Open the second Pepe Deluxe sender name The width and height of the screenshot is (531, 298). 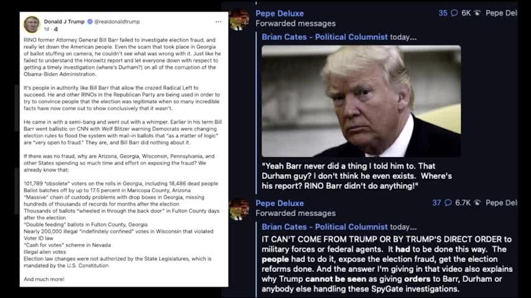279,203
